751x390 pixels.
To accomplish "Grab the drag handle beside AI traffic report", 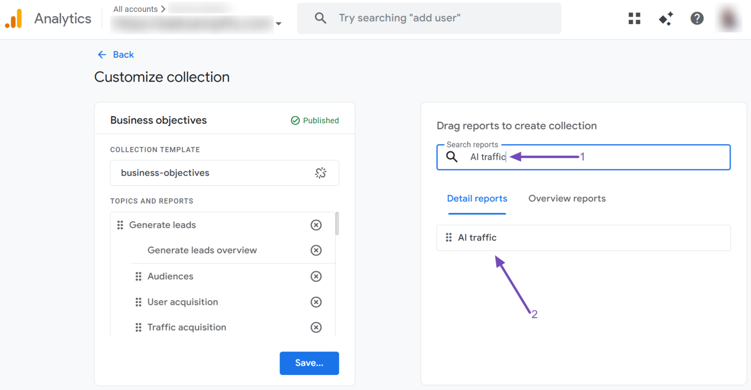I will click(450, 237).
